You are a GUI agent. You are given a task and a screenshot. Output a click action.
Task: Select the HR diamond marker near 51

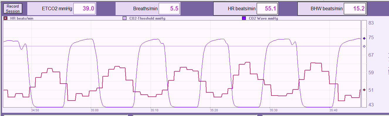pyautogui.click(x=364, y=90)
